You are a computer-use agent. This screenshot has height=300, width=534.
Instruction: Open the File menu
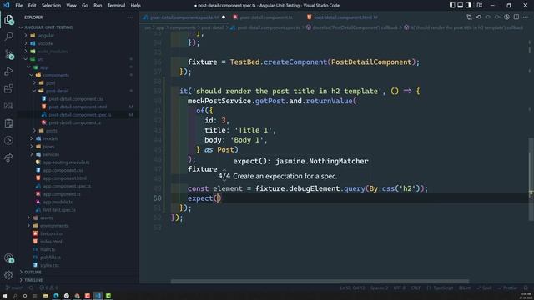tap(19, 6)
